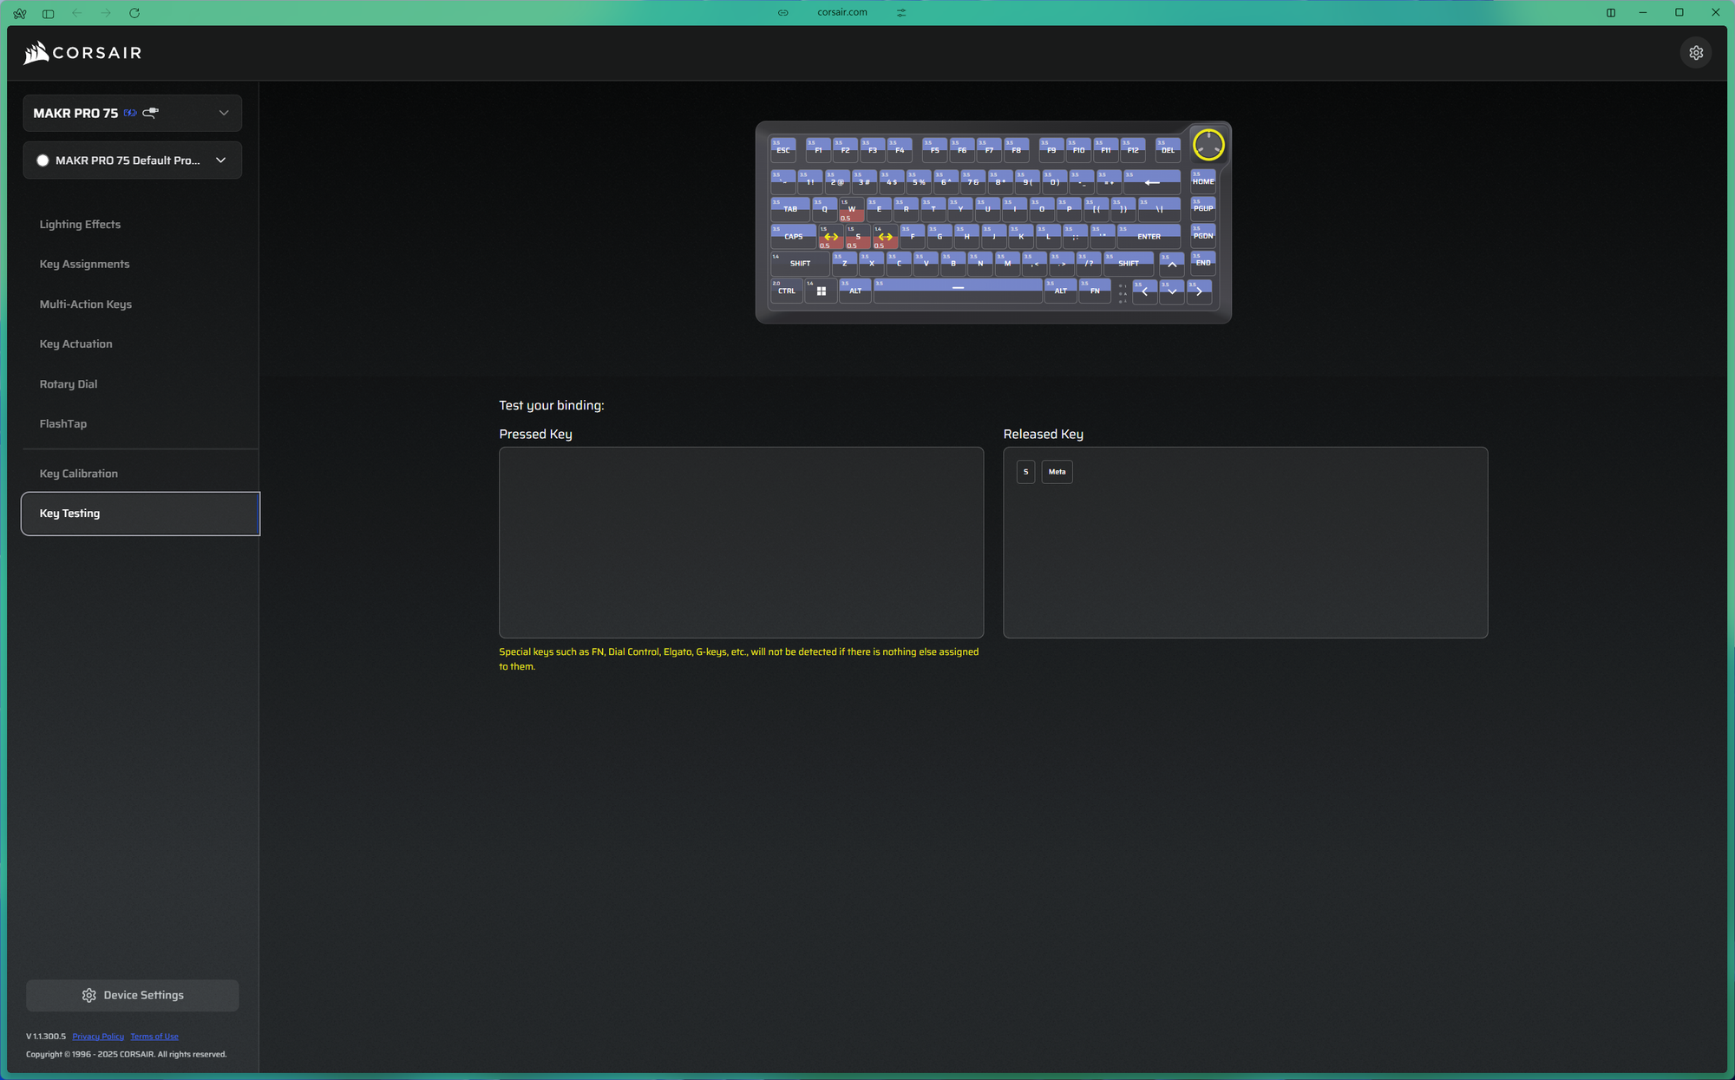1735x1080 pixels.
Task: Open the settings gear at top right
Action: click(1696, 53)
